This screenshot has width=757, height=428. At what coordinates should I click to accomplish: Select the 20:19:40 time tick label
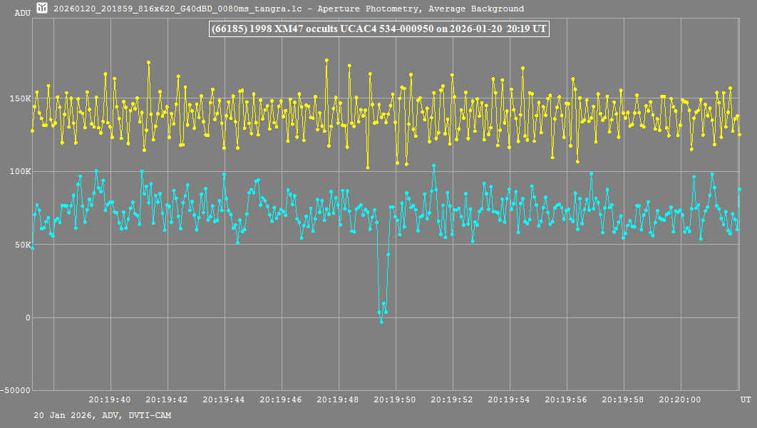point(110,400)
